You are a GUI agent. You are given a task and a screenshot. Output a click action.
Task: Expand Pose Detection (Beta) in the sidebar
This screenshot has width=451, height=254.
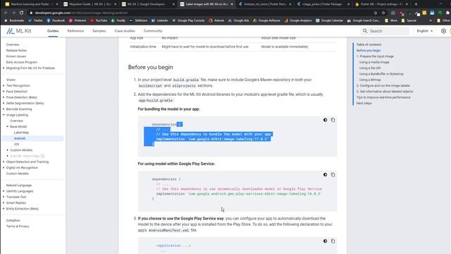4,97
